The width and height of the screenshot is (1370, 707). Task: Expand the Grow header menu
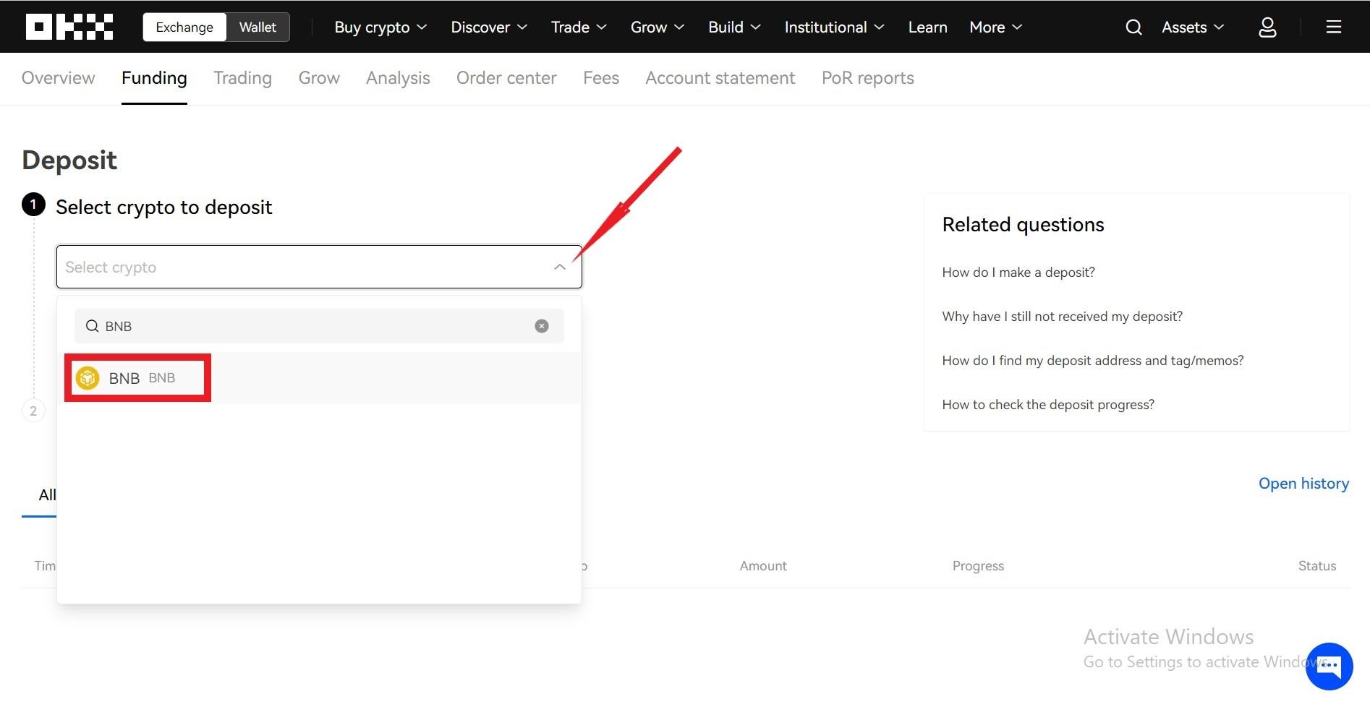[x=657, y=27]
